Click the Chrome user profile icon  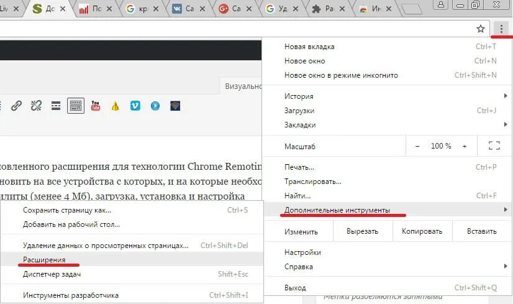point(441,4)
